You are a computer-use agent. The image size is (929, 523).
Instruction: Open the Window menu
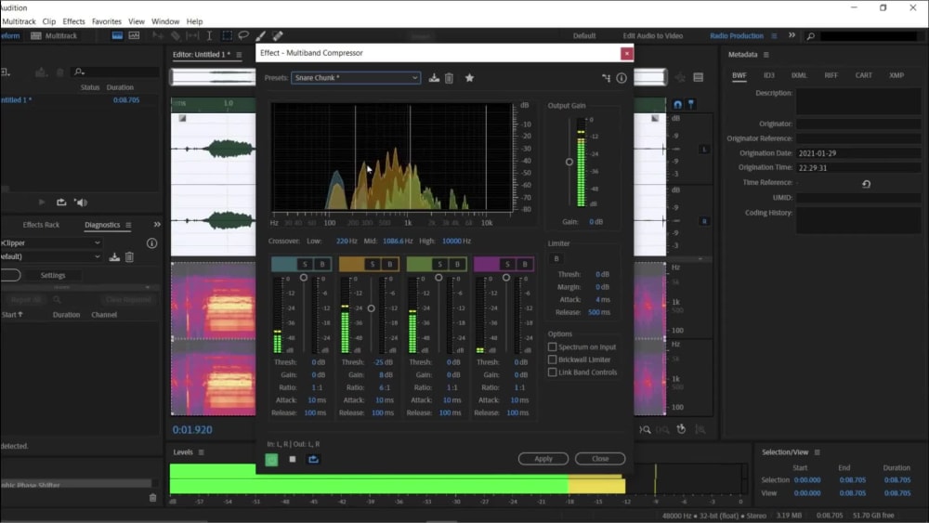pos(165,21)
